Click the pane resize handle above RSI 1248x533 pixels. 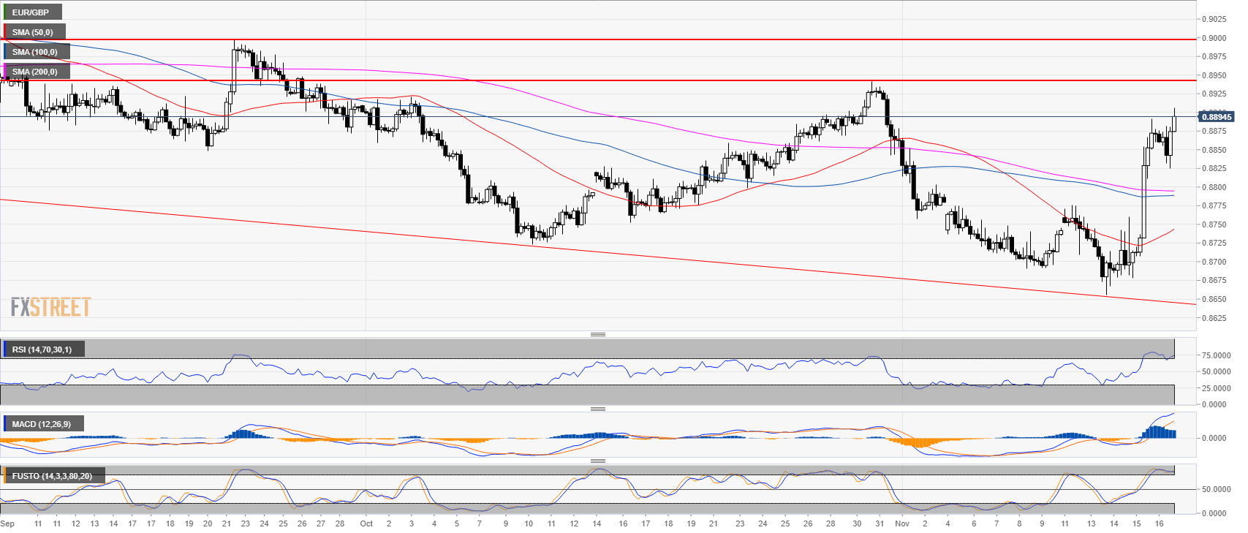click(597, 334)
